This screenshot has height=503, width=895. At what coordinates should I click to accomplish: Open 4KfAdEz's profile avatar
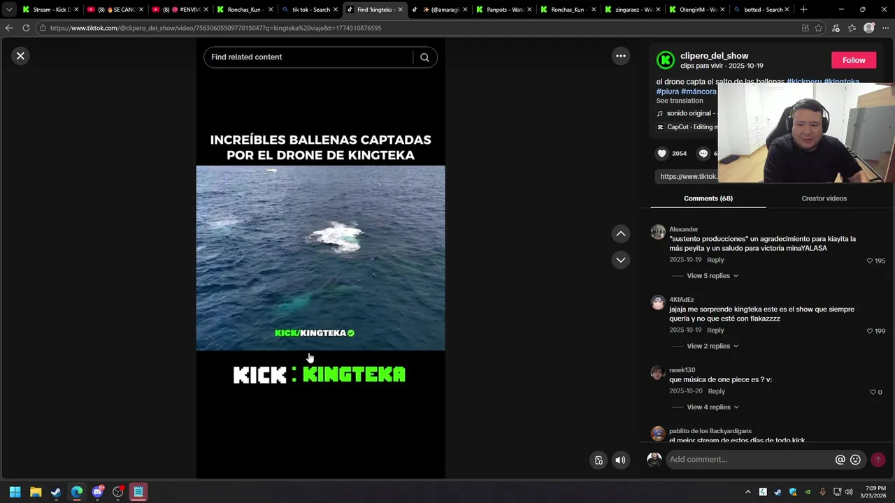click(x=658, y=302)
